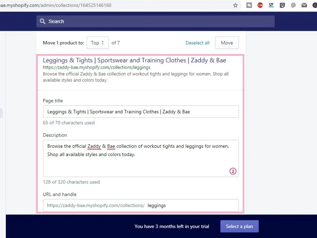Open the 'fb' browser extension icon
Screen dimensions: 317x238
[249, 5]
